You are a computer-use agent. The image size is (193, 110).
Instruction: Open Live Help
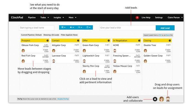click(146, 18)
